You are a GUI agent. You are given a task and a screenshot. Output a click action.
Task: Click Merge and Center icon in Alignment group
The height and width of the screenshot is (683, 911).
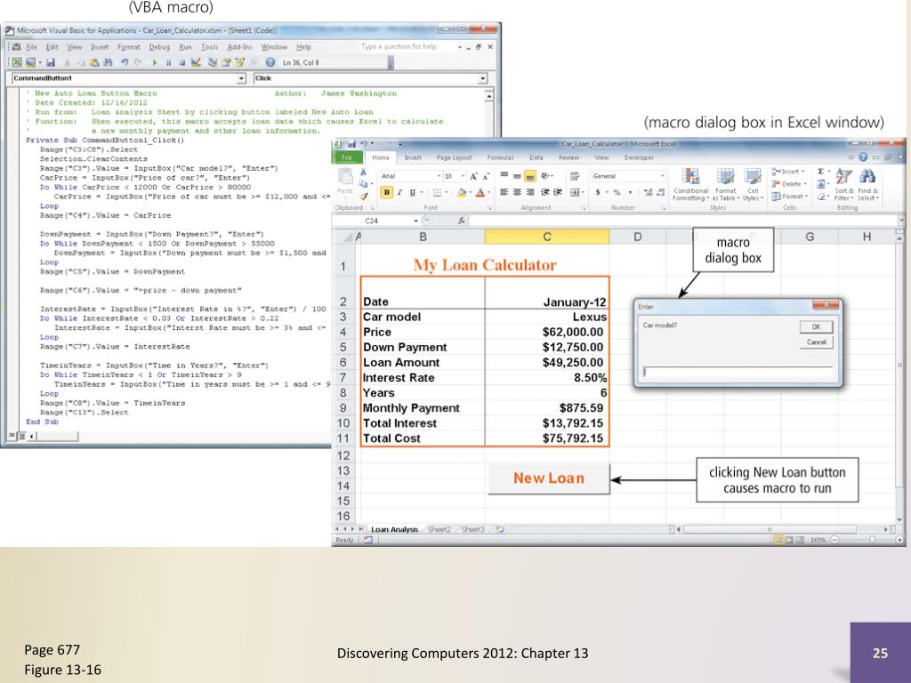tap(575, 192)
